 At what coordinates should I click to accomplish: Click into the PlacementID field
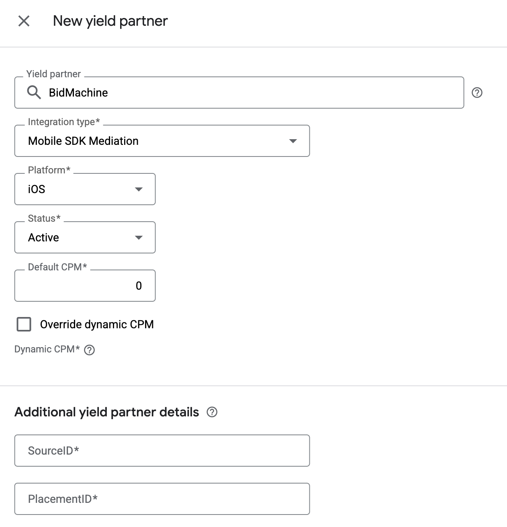[x=162, y=499]
